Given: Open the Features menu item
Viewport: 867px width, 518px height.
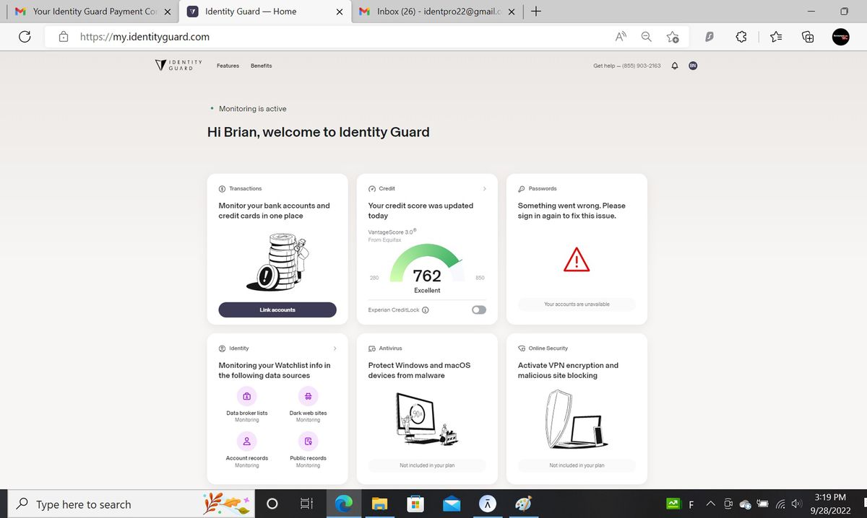Looking at the screenshot, I should (x=228, y=66).
